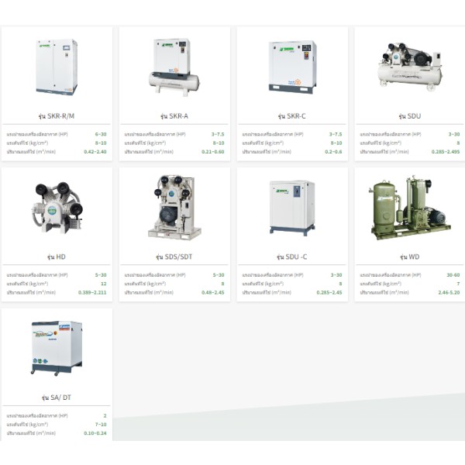The height and width of the screenshot is (465, 465).
Task: Open the SKR-A compressor product image
Action: [x=174, y=67]
